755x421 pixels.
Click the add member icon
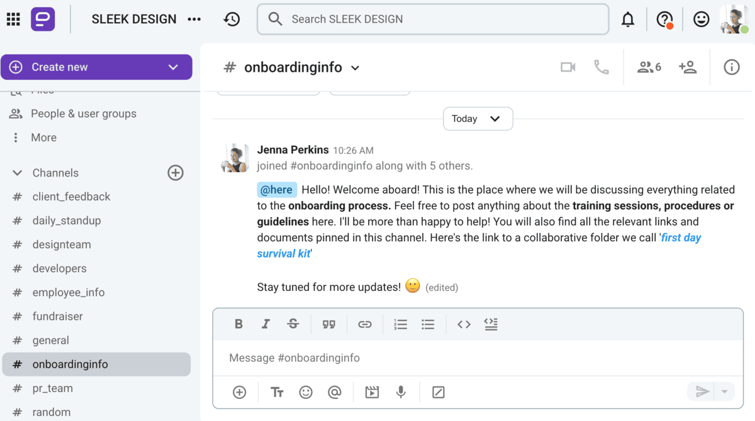[687, 67]
